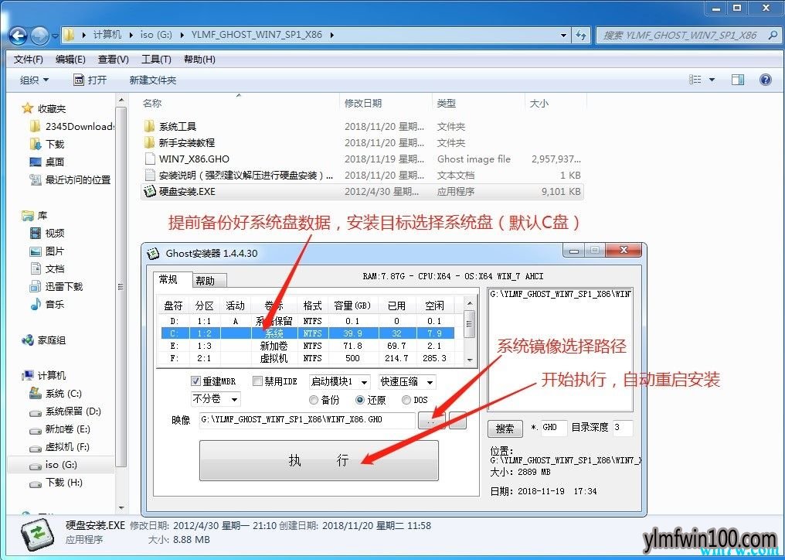Select partition row F: 虚拟机
Screen dimensions: 785x560
(308, 358)
